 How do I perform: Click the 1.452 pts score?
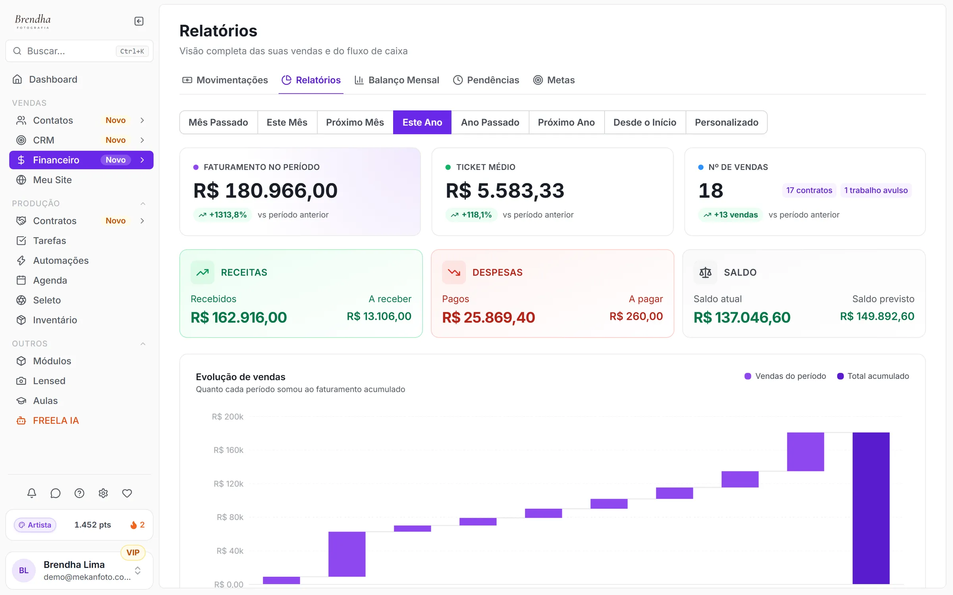[93, 525]
